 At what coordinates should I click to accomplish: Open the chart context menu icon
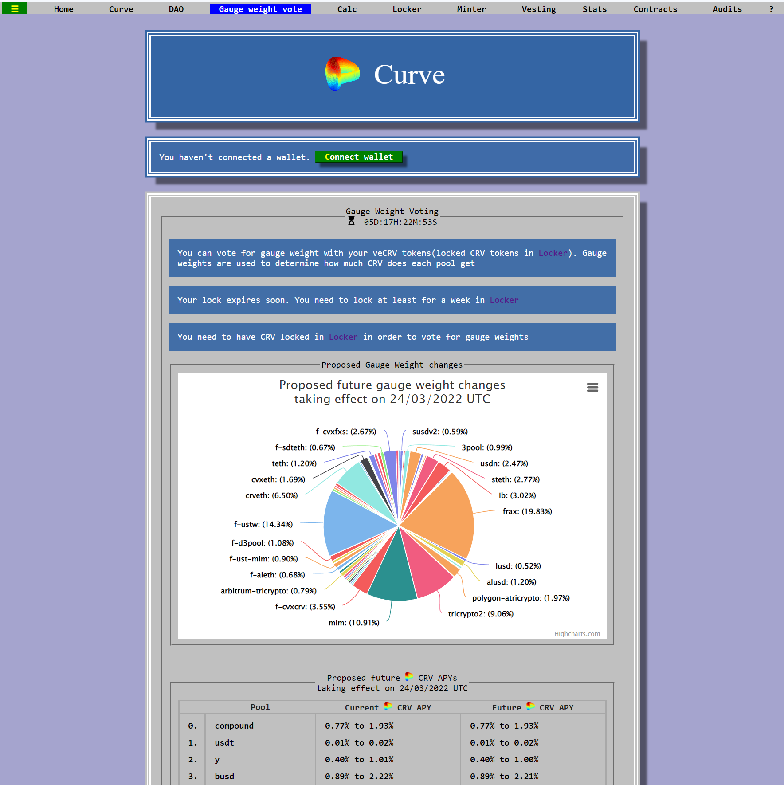pyautogui.click(x=592, y=387)
